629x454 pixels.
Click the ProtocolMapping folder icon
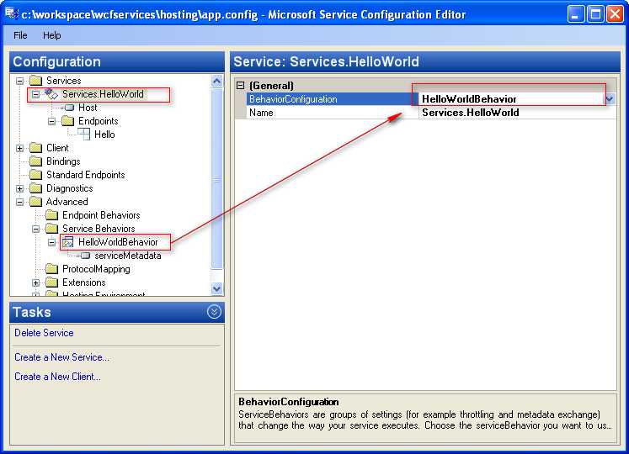51,269
